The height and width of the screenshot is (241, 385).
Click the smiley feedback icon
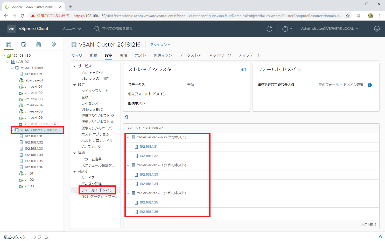pos(377,29)
